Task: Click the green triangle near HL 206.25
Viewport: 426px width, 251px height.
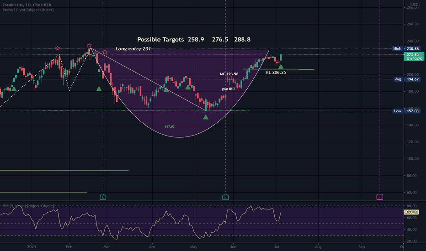Action: coord(281,67)
